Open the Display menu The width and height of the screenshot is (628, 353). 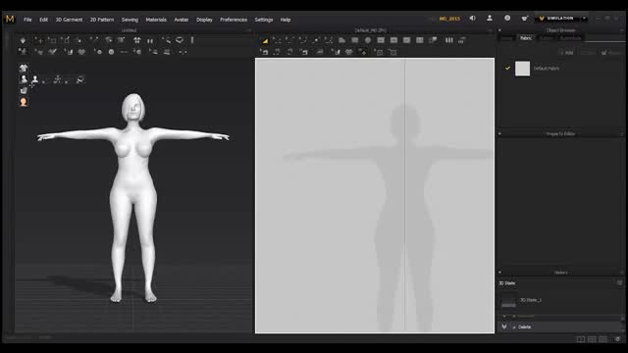point(204,20)
